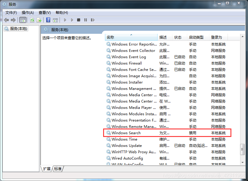Select the Windows Font Cache Se... service name

tap(134, 69)
